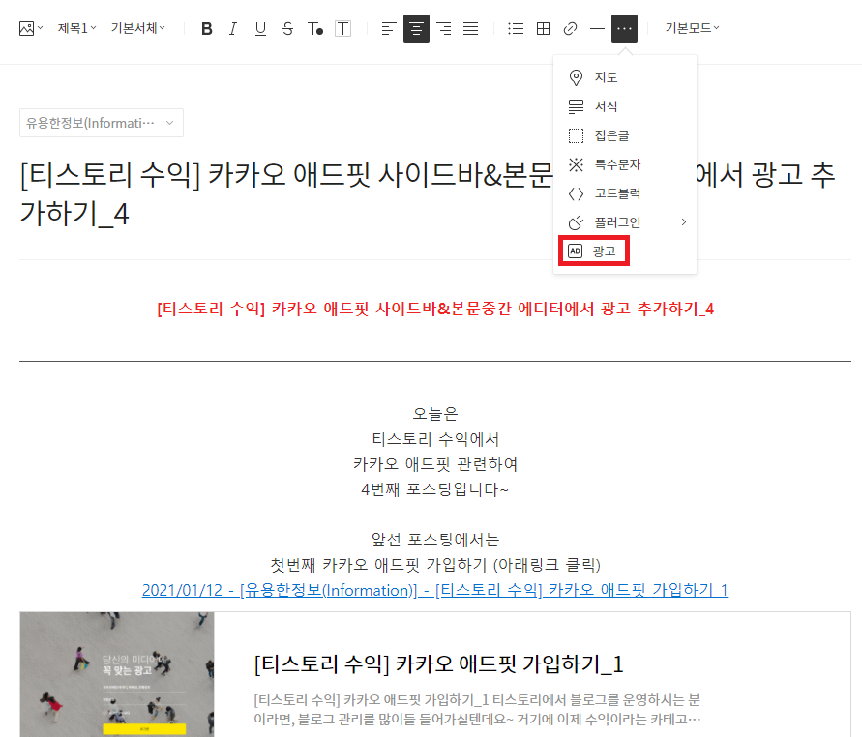Toggle underline formatting
Screen dimensions: 862x737
point(260,29)
